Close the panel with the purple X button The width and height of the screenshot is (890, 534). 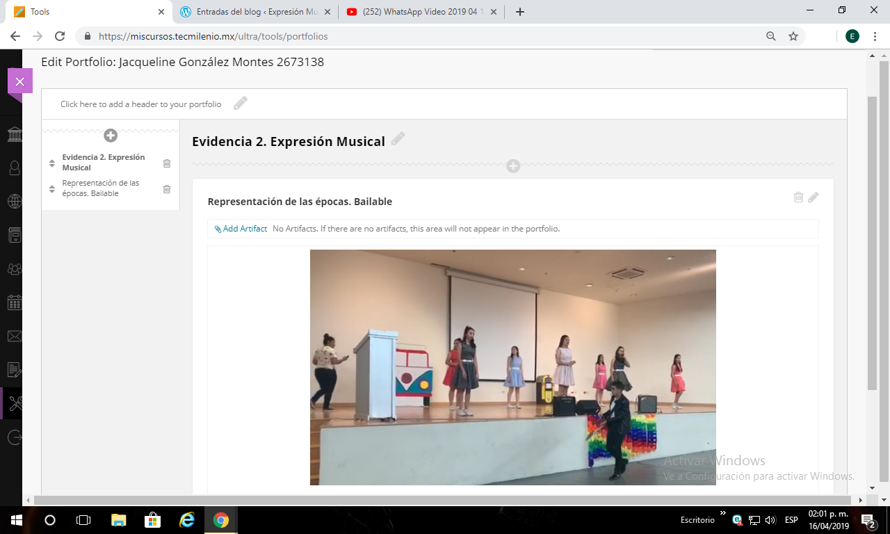coord(19,81)
